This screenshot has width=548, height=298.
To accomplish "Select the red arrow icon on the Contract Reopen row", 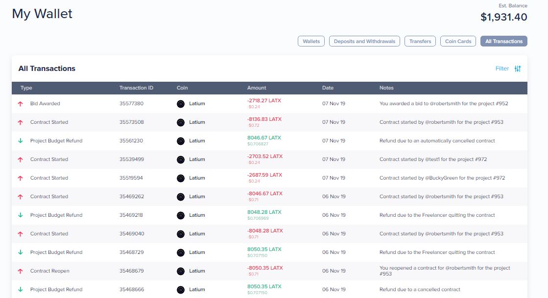I will pos(20,271).
